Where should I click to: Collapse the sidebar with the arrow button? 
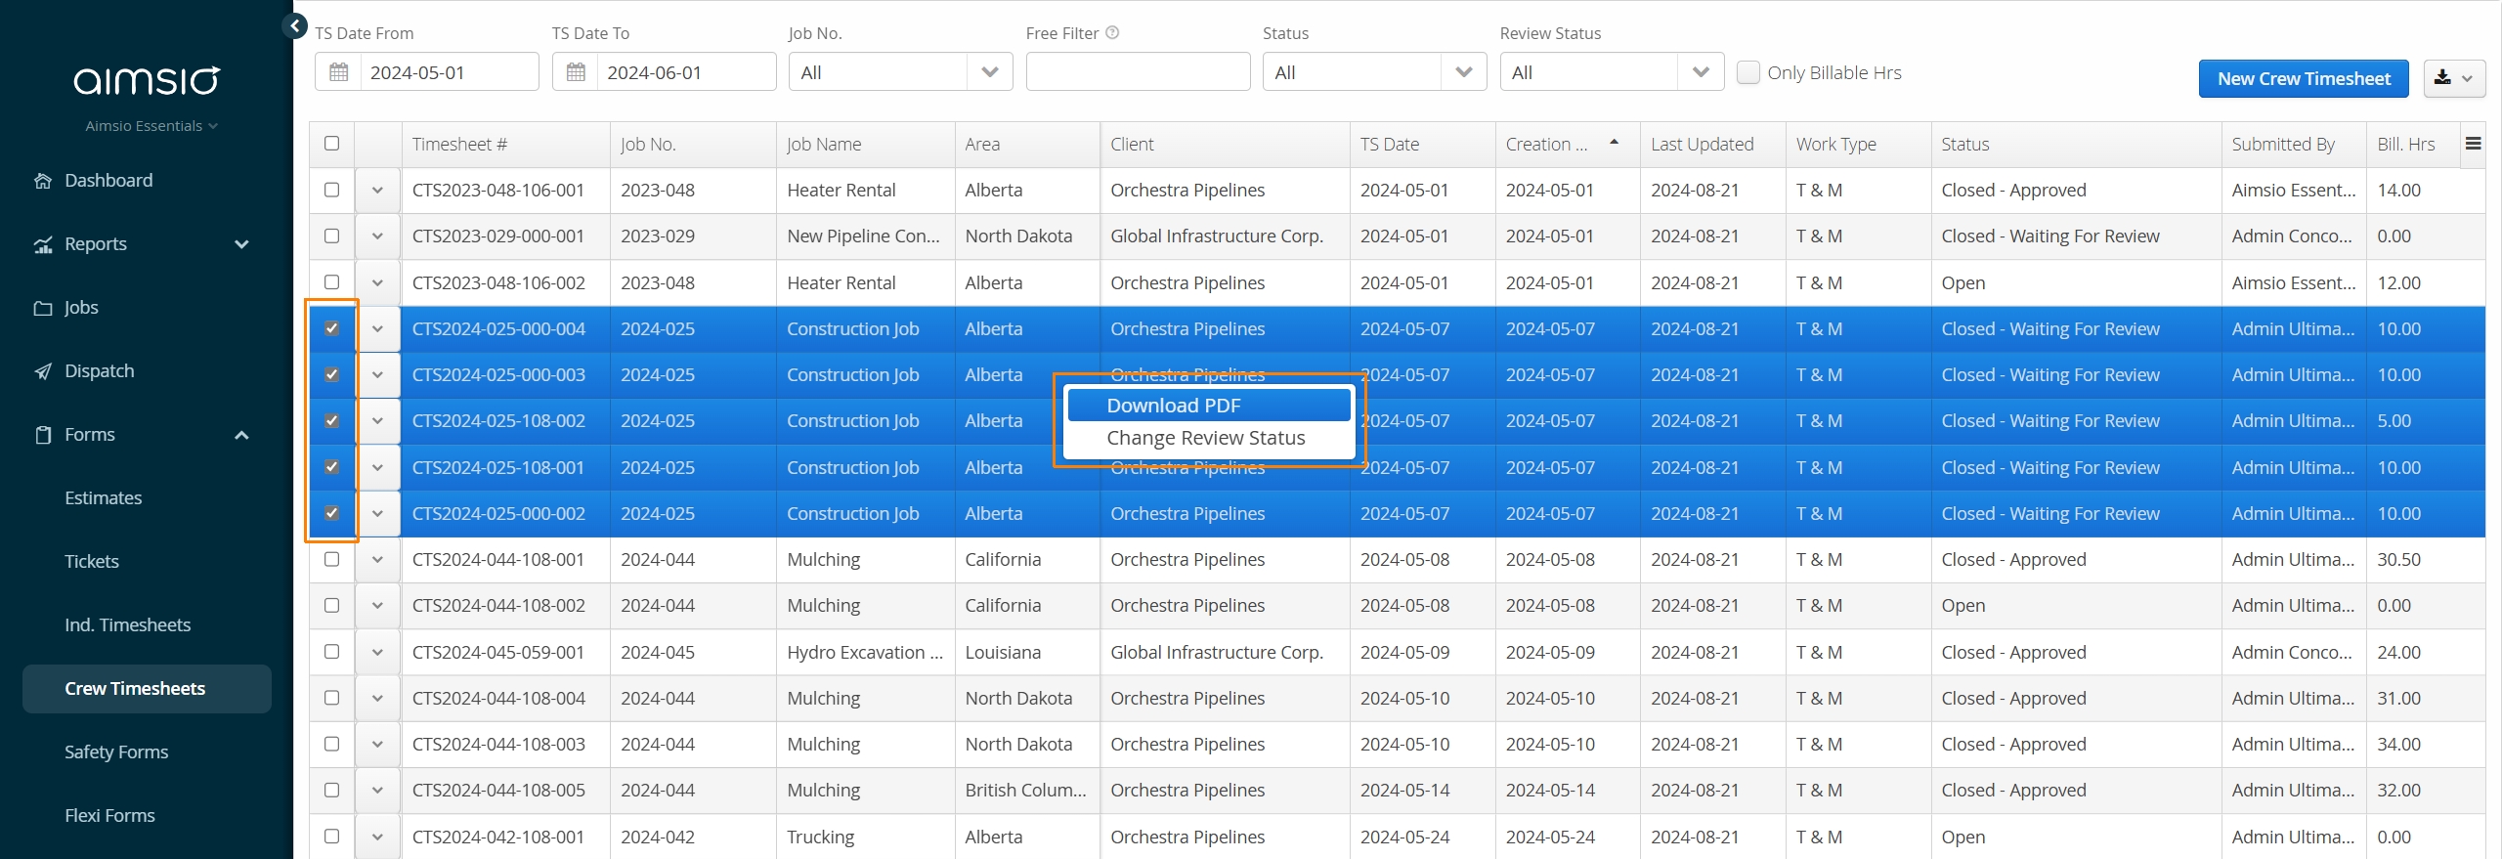(295, 26)
